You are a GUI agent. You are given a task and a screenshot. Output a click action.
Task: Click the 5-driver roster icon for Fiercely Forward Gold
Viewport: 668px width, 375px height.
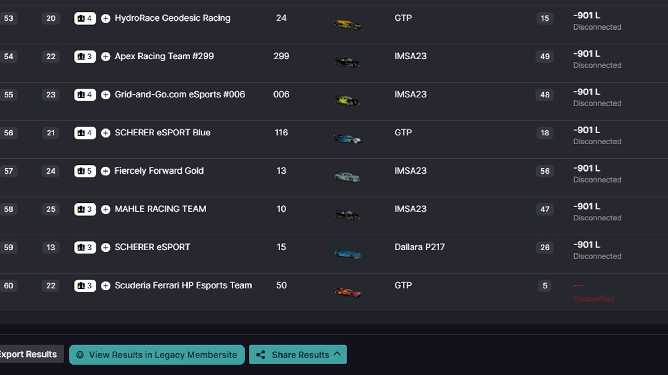coord(85,171)
